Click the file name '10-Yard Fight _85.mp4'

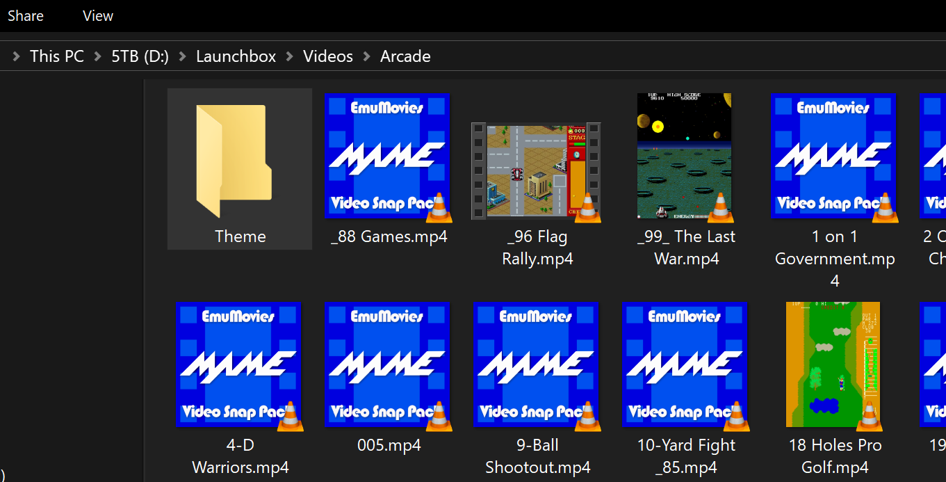point(686,456)
